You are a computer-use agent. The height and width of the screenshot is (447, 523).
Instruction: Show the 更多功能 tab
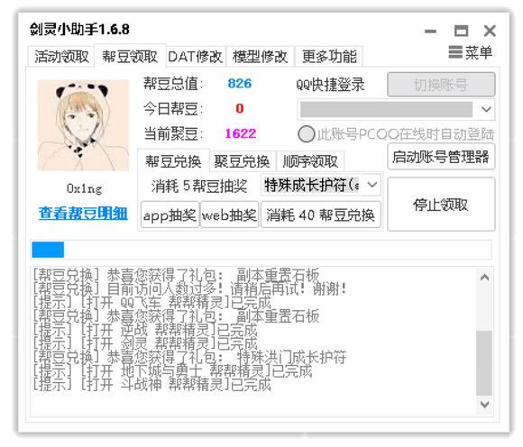pos(329,56)
